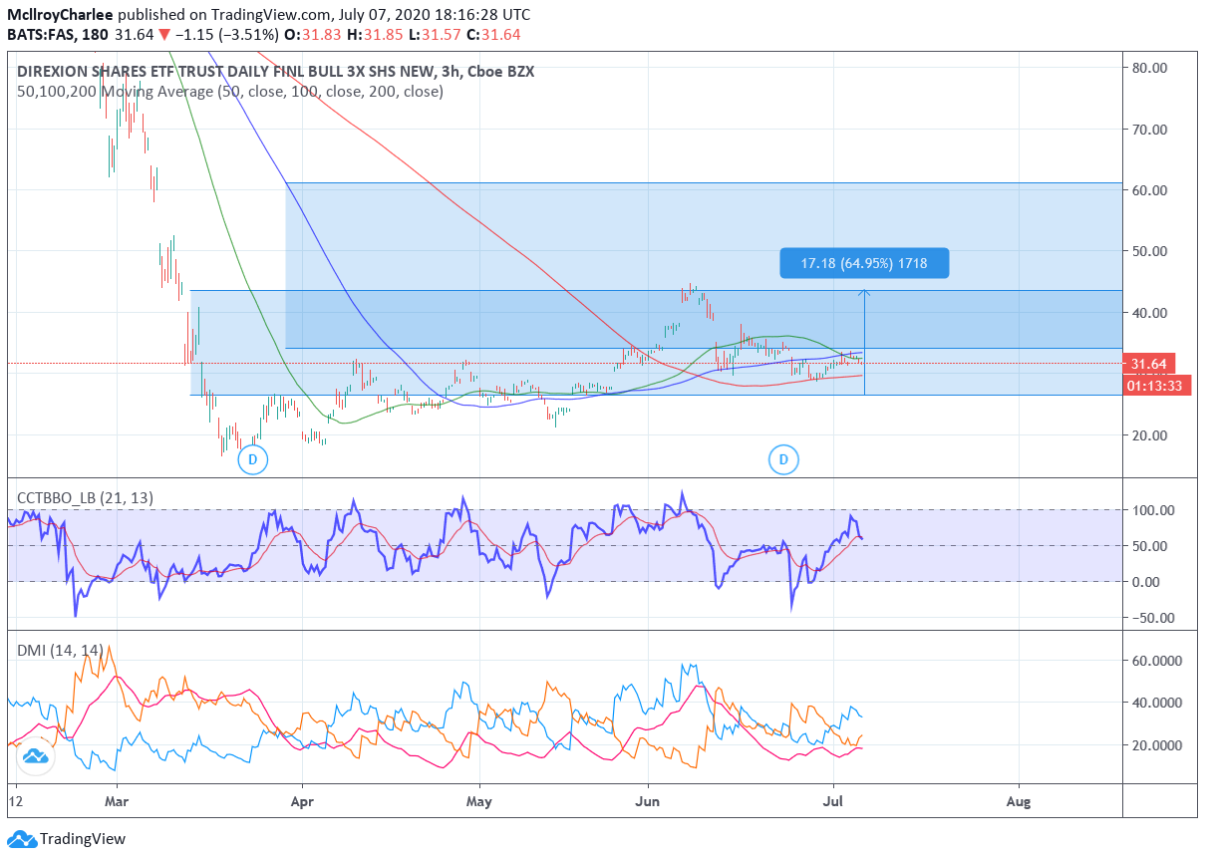
Task: Click the Jul label on time axis
Action: coord(832,801)
